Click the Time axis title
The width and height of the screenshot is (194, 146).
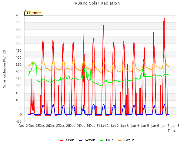click(172, 130)
